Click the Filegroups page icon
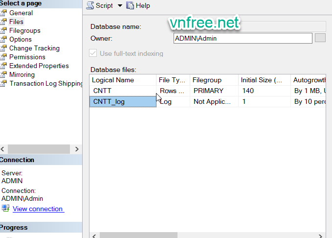The image size is (332, 238). [x=4, y=30]
